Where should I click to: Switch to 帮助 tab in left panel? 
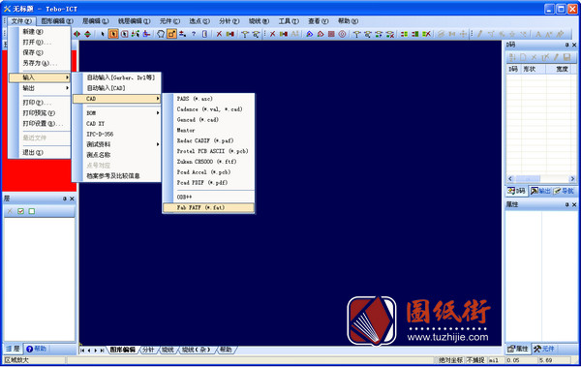[x=37, y=349]
